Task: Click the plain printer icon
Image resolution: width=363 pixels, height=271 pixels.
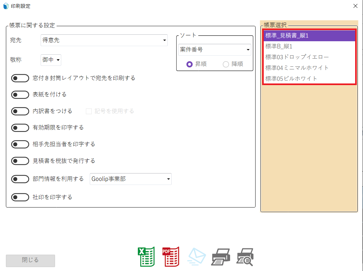Action: pos(220,257)
